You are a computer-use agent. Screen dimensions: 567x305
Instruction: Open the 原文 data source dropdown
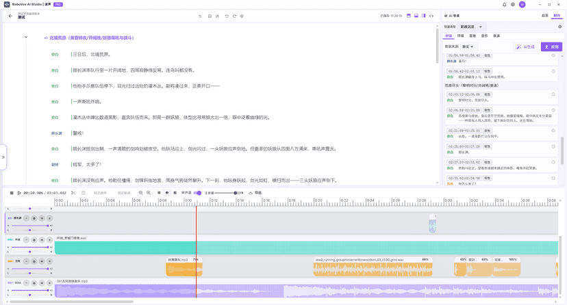coord(468,47)
